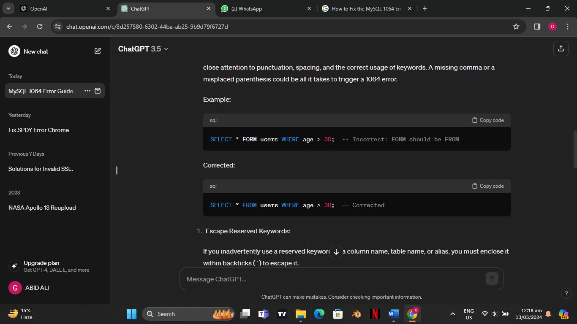Screen dimensions: 577x324
Task: Start a new chat with the compose icon
Action: click(98, 51)
